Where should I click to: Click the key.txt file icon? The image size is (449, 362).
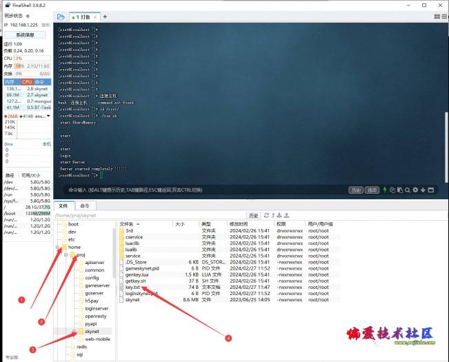(x=121, y=287)
